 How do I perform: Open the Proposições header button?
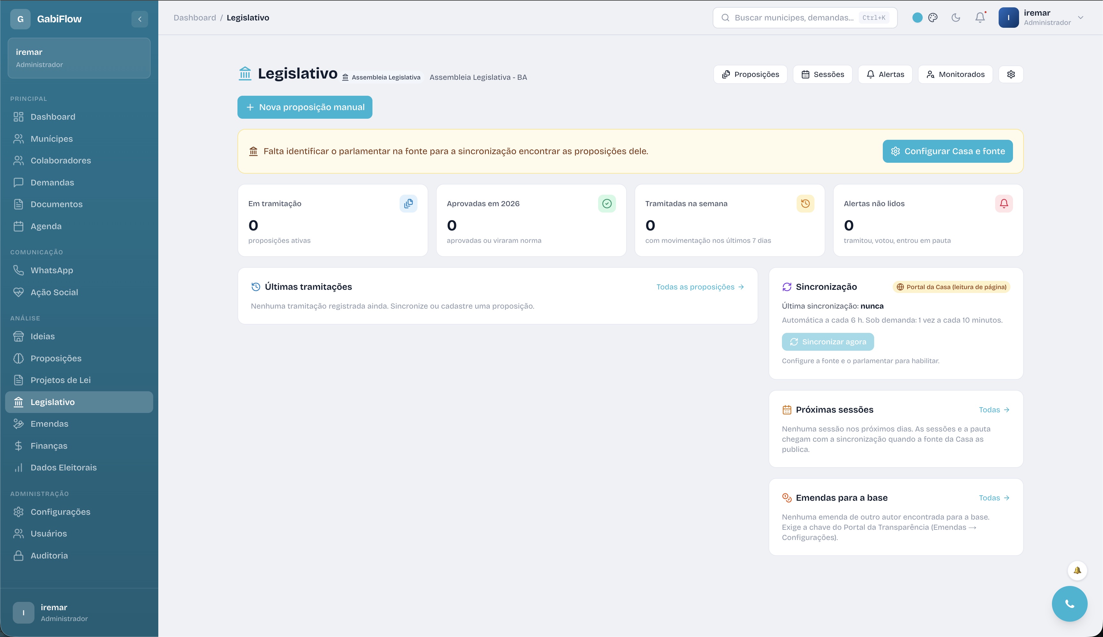pyautogui.click(x=750, y=74)
